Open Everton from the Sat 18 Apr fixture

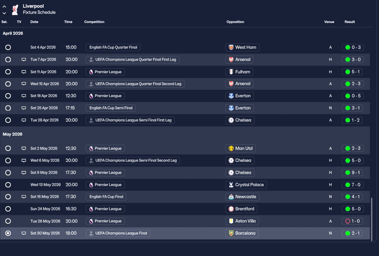point(240,96)
